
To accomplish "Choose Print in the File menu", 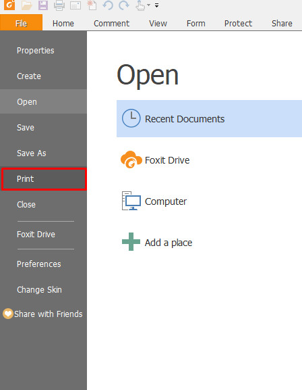I will (x=44, y=179).
